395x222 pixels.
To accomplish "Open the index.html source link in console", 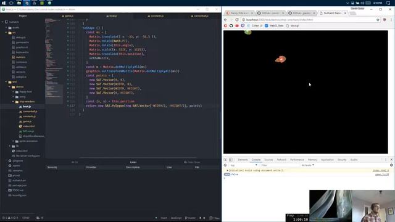I will click(x=381, y=170).
